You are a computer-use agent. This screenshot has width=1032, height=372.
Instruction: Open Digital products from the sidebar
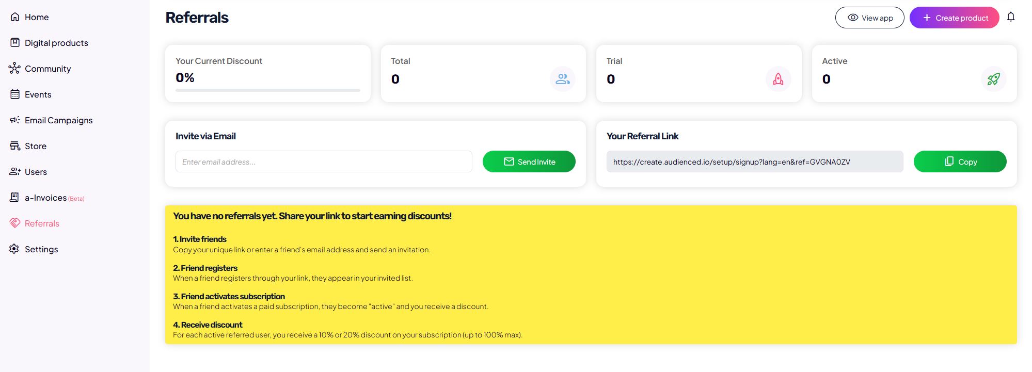point(56,43)
